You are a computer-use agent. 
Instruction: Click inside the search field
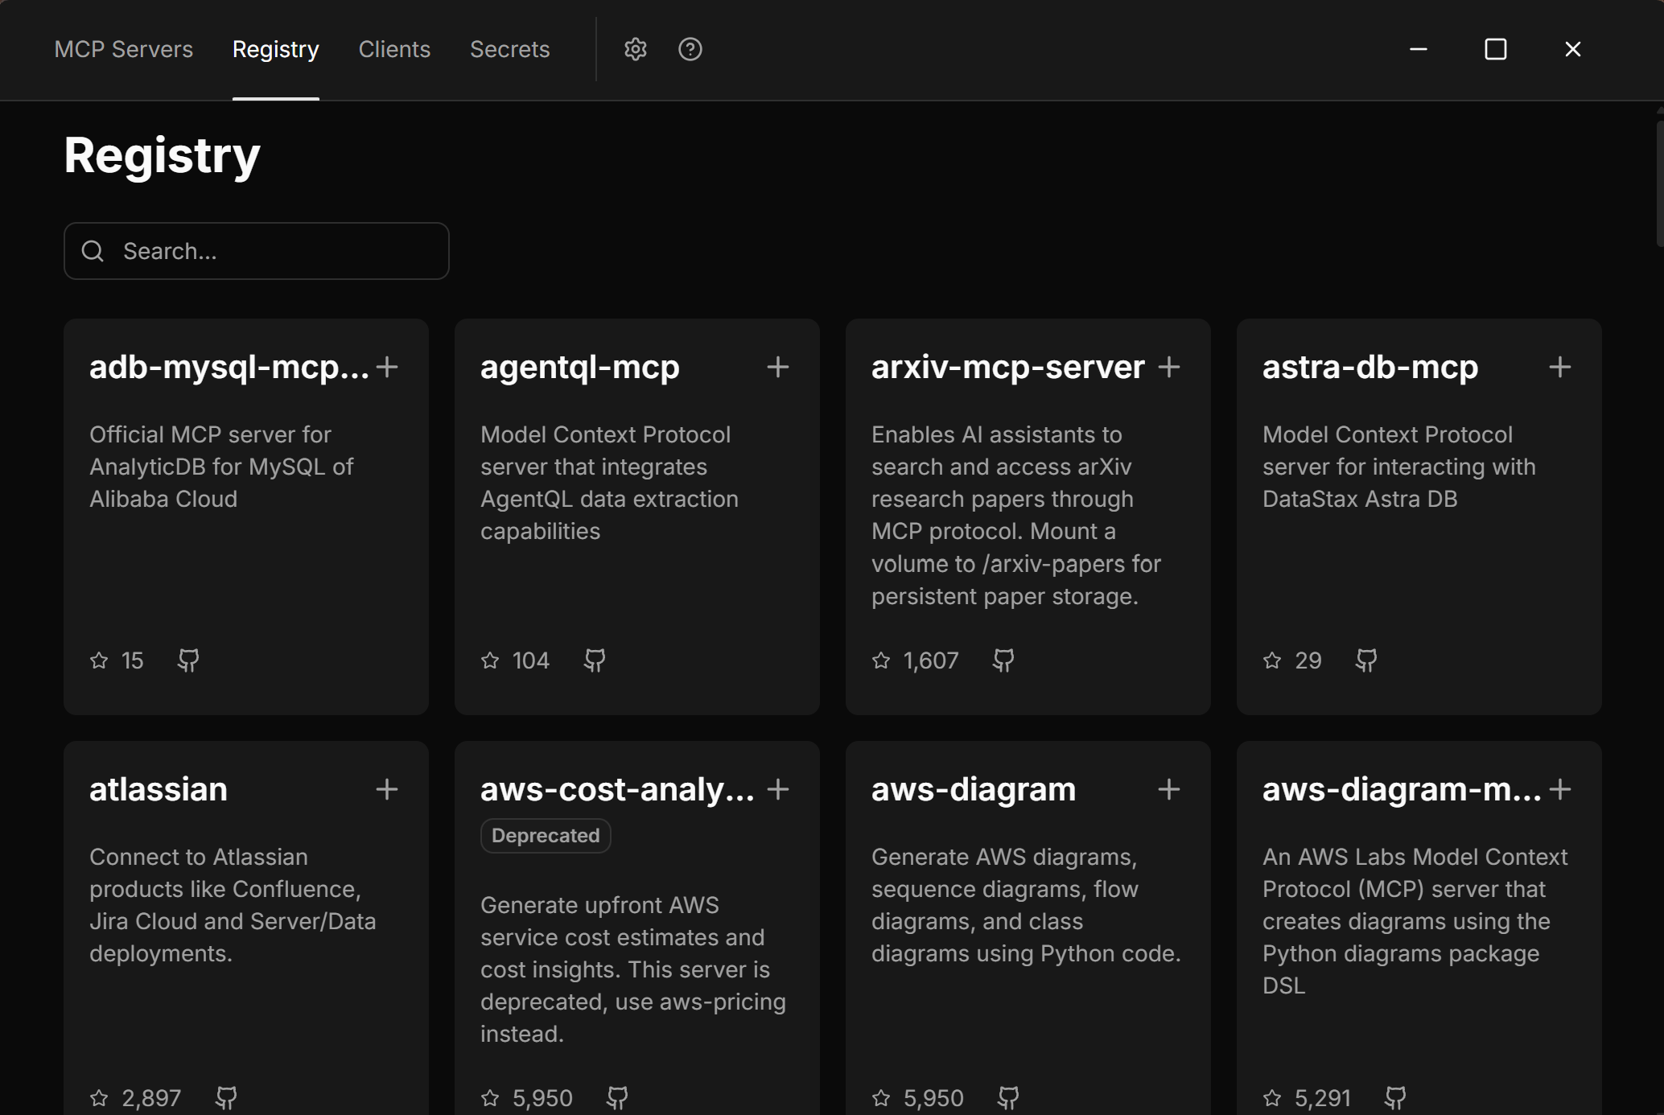(x=257, y=250)
